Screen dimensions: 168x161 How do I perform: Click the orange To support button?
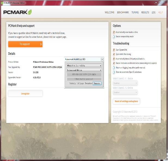pyautogui.click(x=25, y=44)
